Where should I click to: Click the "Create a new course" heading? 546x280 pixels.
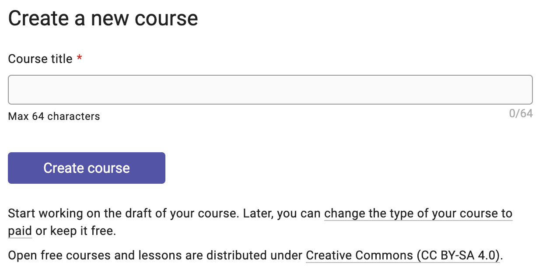click(x=103, y=18)
